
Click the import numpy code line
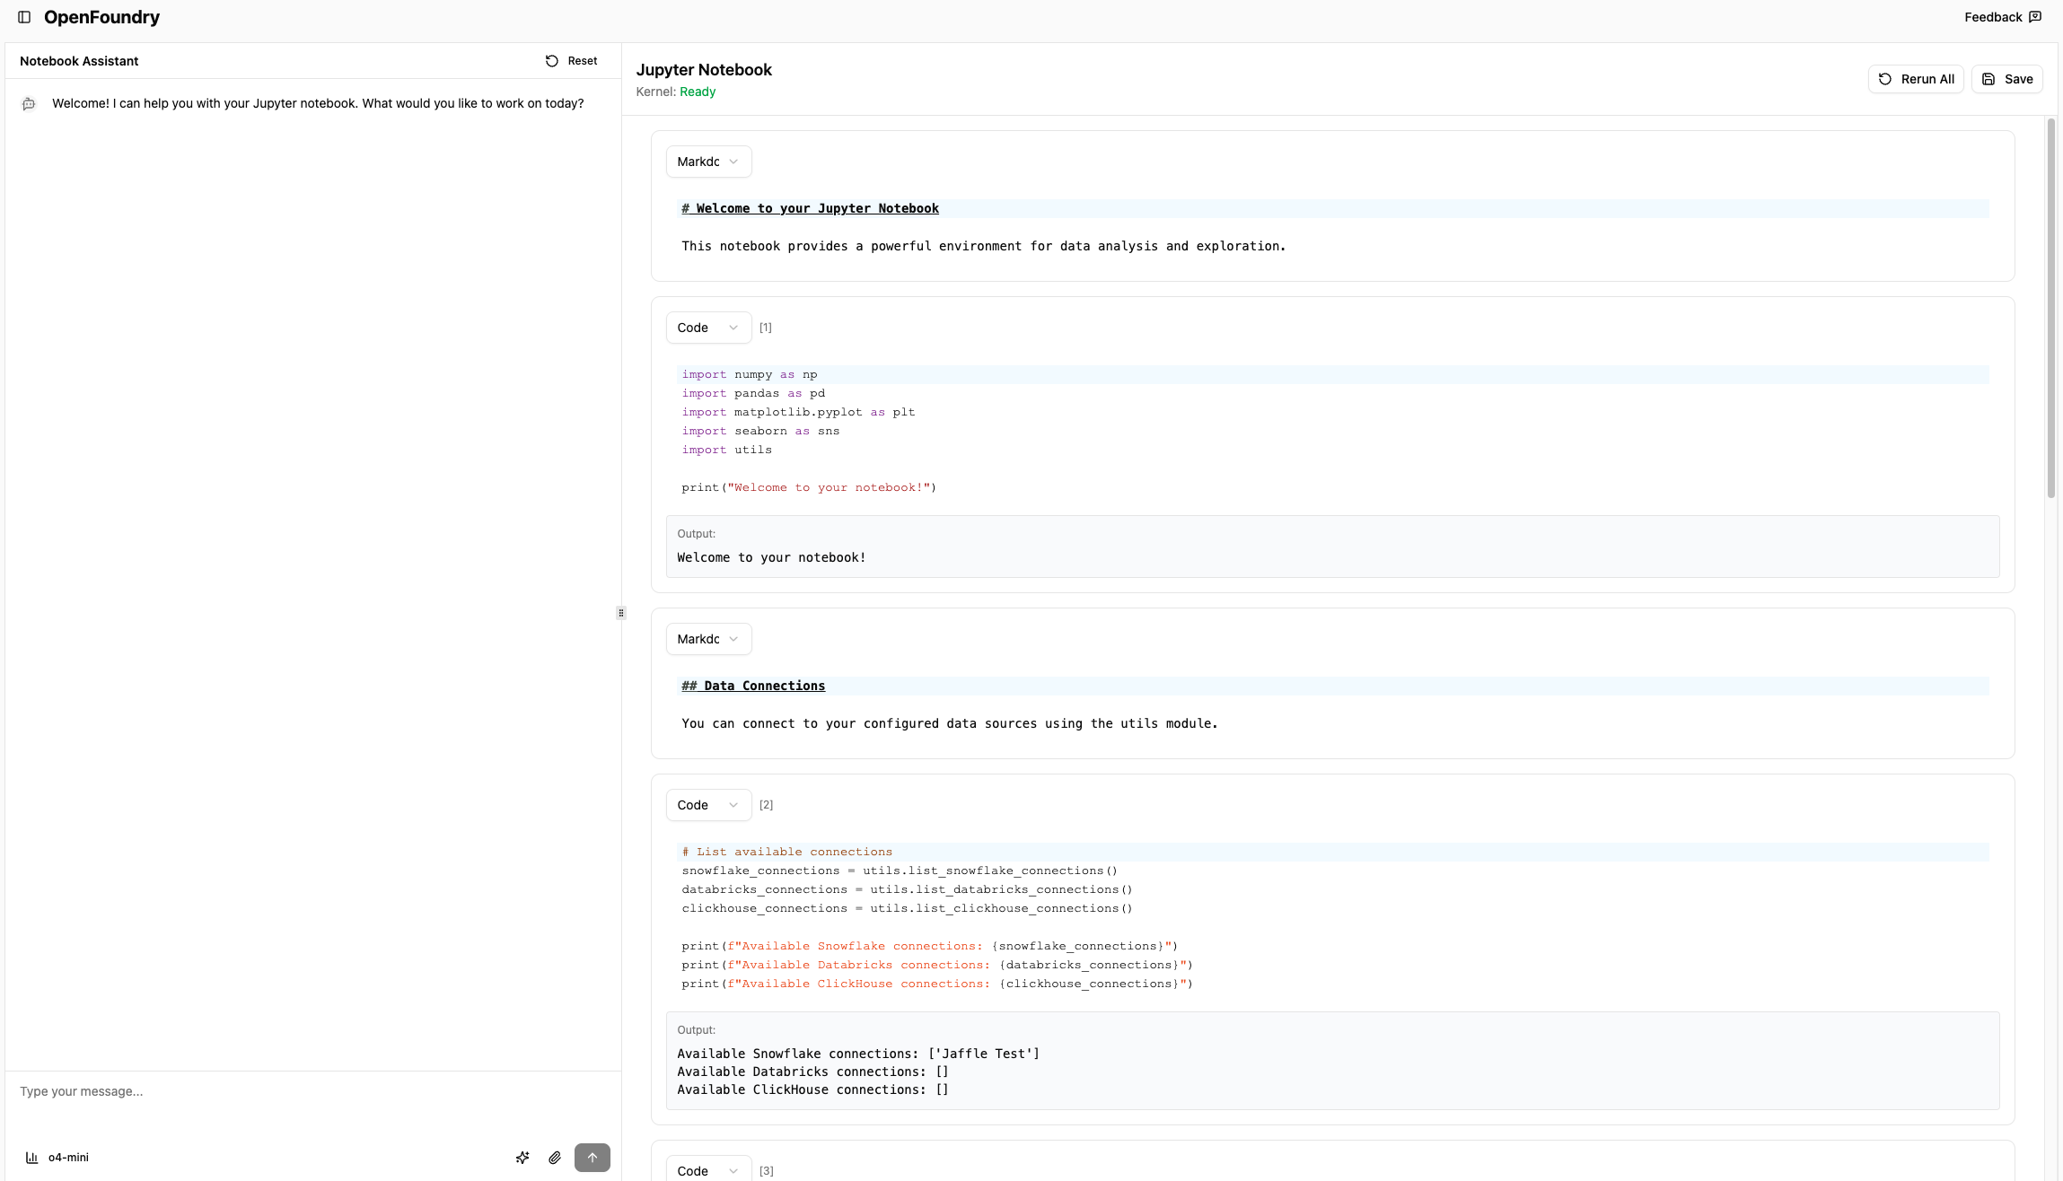coord(749,374)
